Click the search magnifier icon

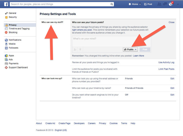(x=112, y=4)
